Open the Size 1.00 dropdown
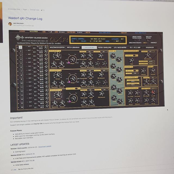The height and width of the screenshot is (174, 174). coord(50,32)
